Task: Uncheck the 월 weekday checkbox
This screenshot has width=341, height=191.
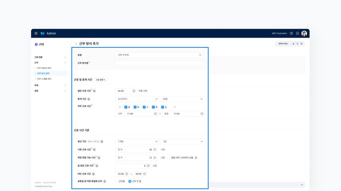Action: 126,107
